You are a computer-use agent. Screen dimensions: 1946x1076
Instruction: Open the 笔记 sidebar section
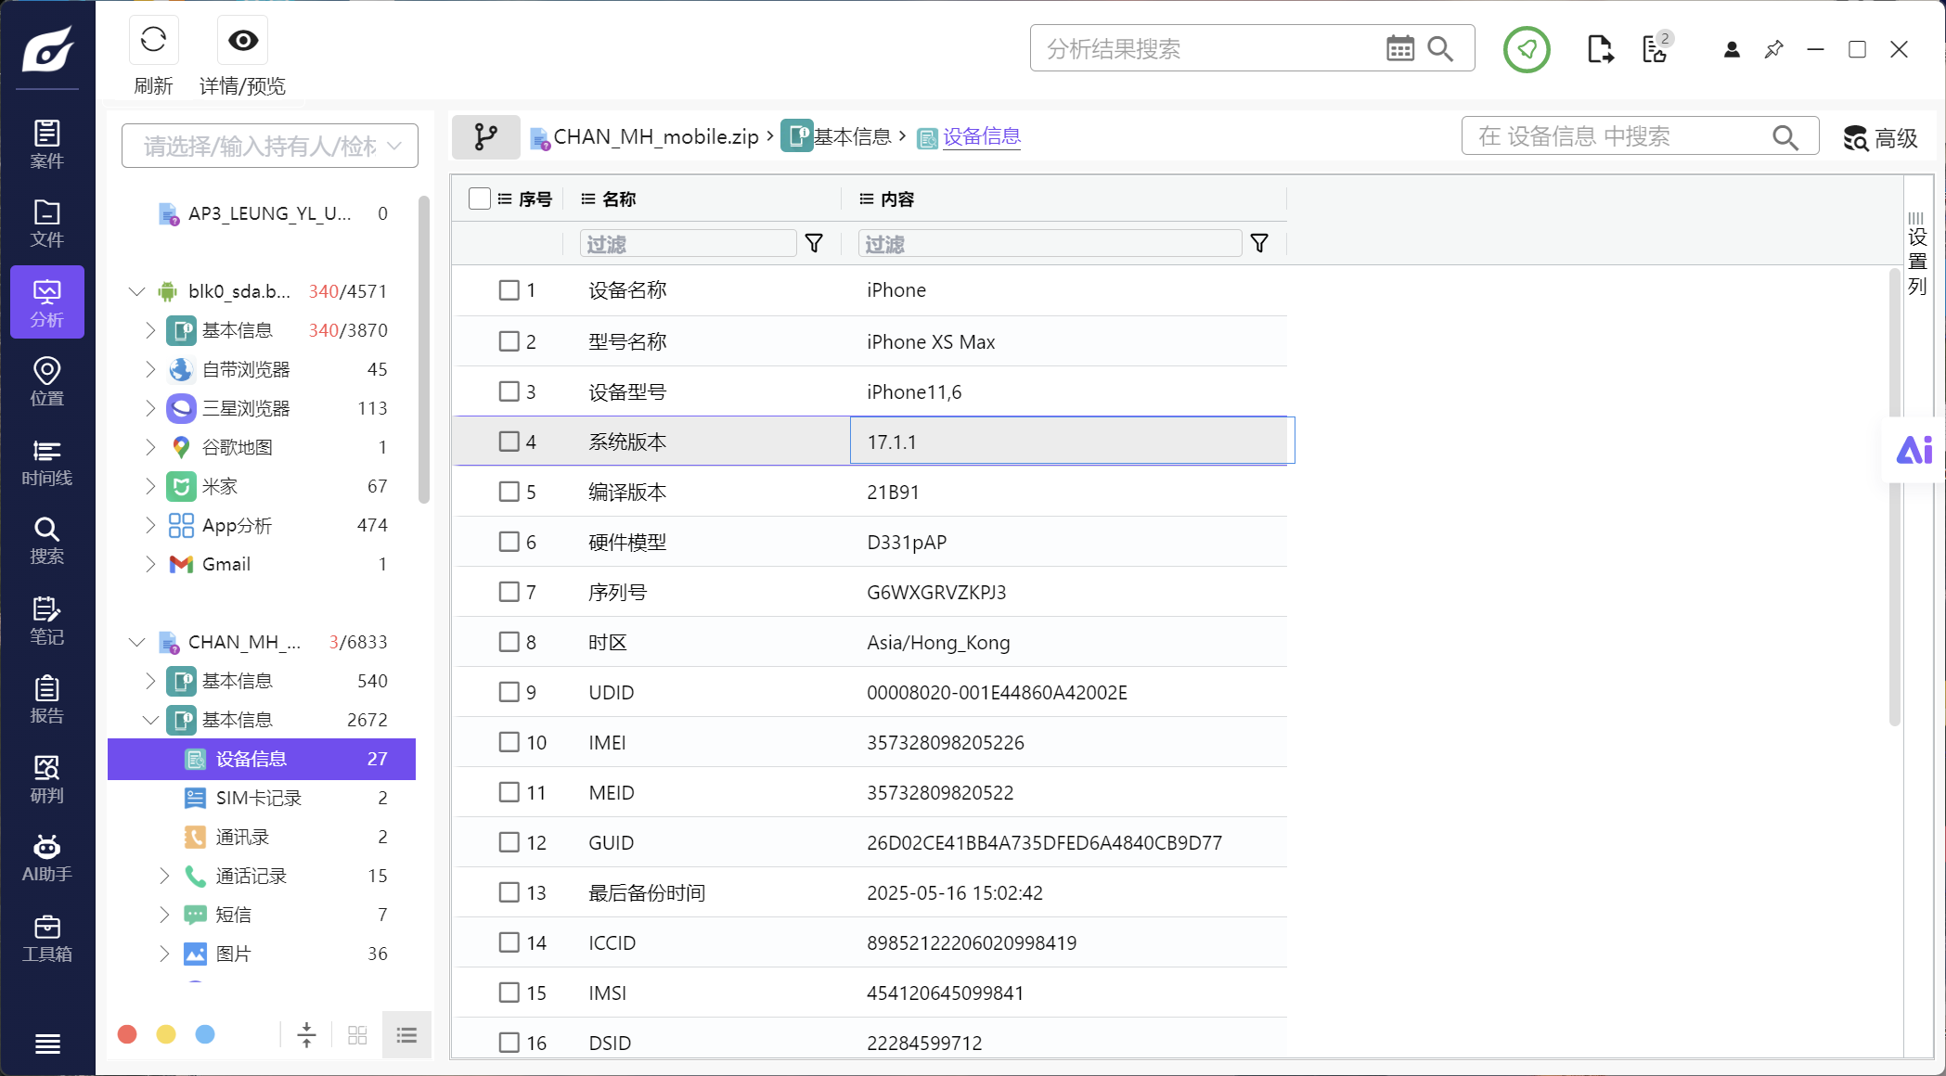tap(47, 620)
